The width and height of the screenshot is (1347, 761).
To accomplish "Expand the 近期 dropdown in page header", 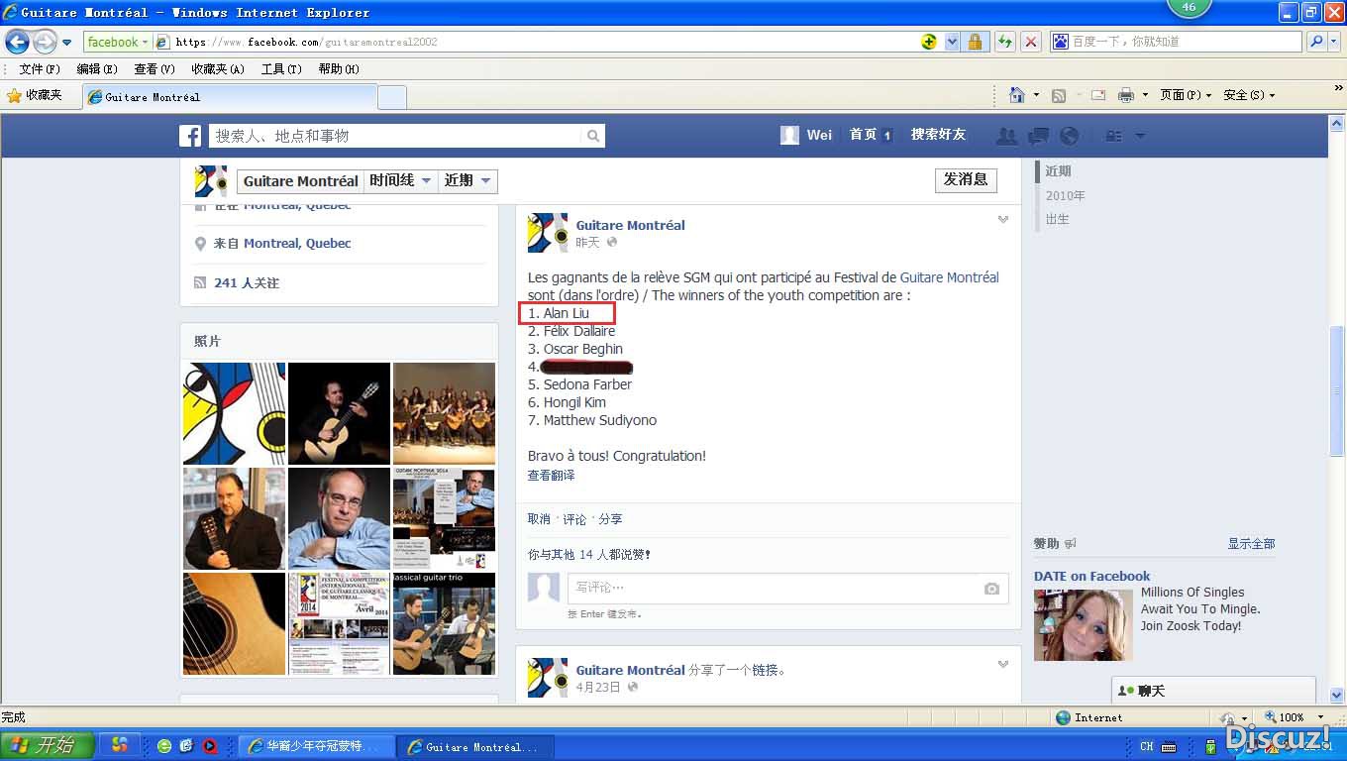I will point(485,180).
